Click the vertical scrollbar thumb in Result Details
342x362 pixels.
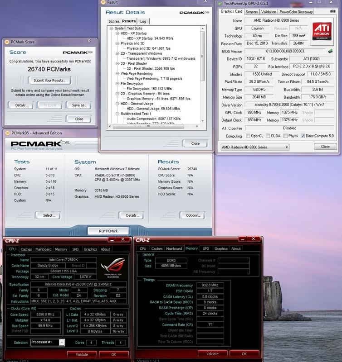[202, 56]
